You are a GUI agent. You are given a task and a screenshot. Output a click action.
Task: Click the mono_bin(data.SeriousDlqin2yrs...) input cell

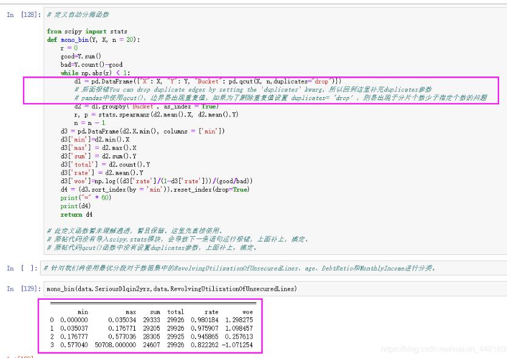pyautogui.click(x=275, y=289)
